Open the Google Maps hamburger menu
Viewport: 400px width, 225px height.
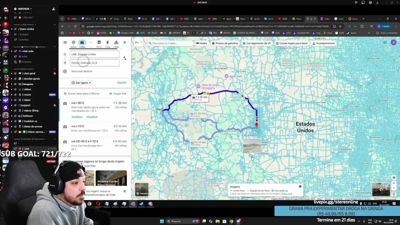(x=65, y=42)
